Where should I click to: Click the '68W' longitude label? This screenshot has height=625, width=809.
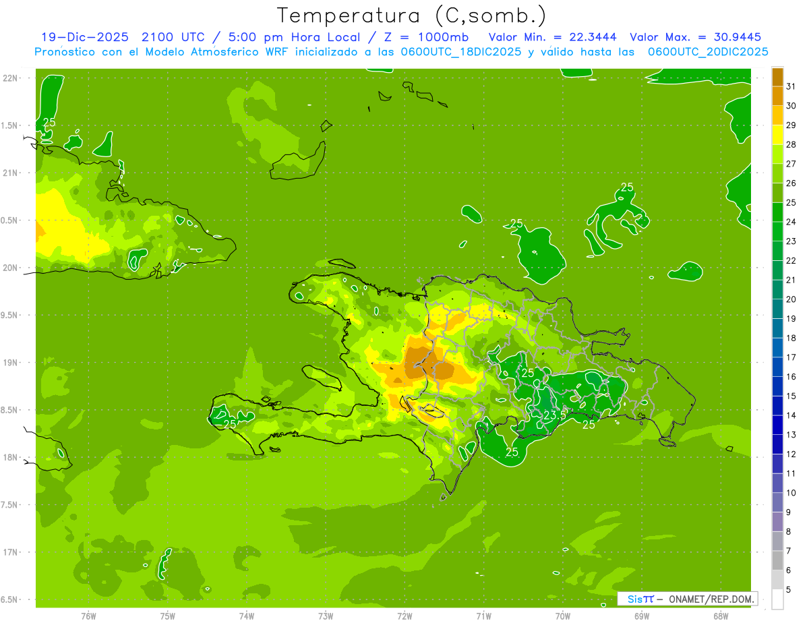pyautogui.click(x=721, y=616)
